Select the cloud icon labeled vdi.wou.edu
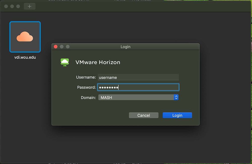This screenshot has width=252, height=164. tap(25, 37)
